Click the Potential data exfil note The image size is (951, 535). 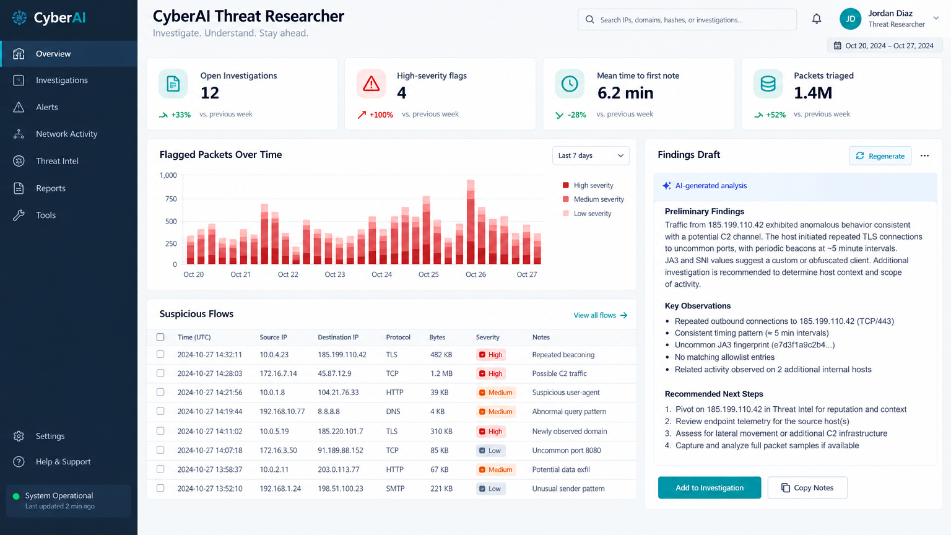pyautogui.click(x=561, y=470)
